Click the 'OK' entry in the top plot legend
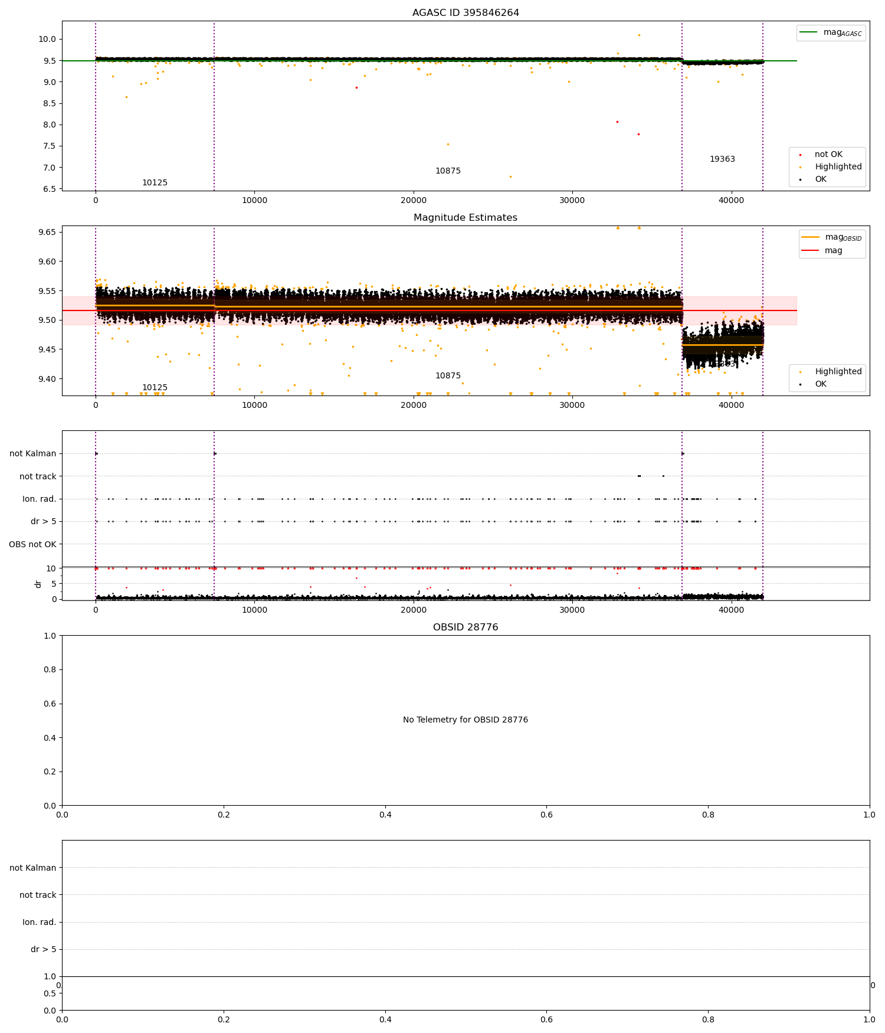This screenshot has height=1033, width=885. (x=821, y=179)
